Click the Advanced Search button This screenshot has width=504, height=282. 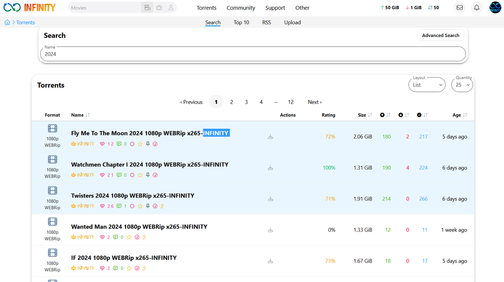[441, 35]
